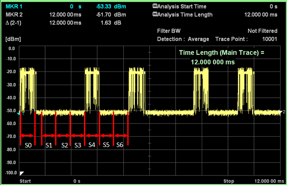Screen dimensions: 287x185
Task: Click the Not Filtered value
Action: coord(263,31)
